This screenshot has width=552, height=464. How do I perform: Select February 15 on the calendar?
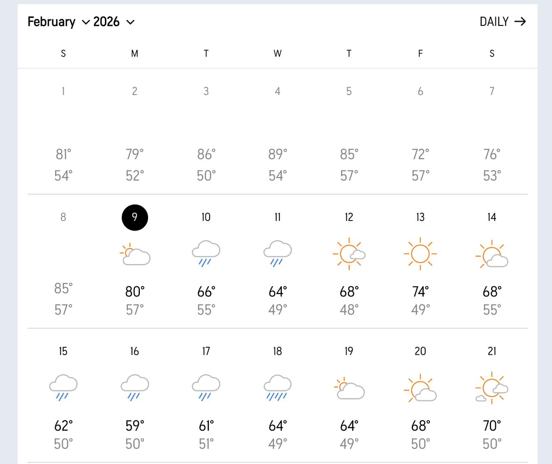pos(63,351)
